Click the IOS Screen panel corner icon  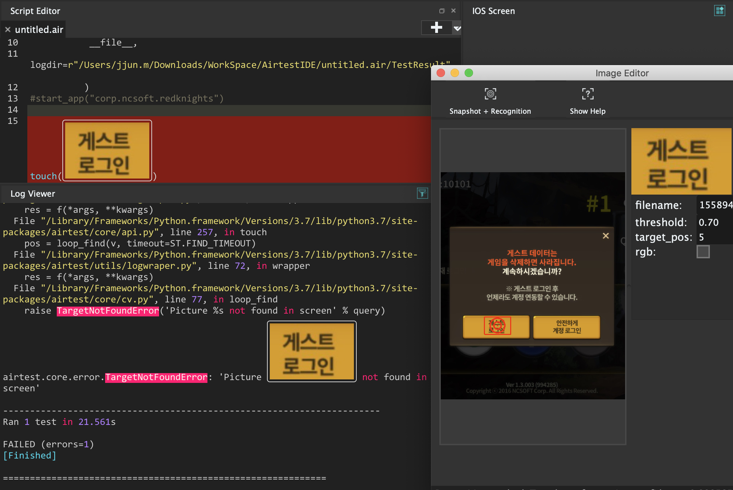719,10
